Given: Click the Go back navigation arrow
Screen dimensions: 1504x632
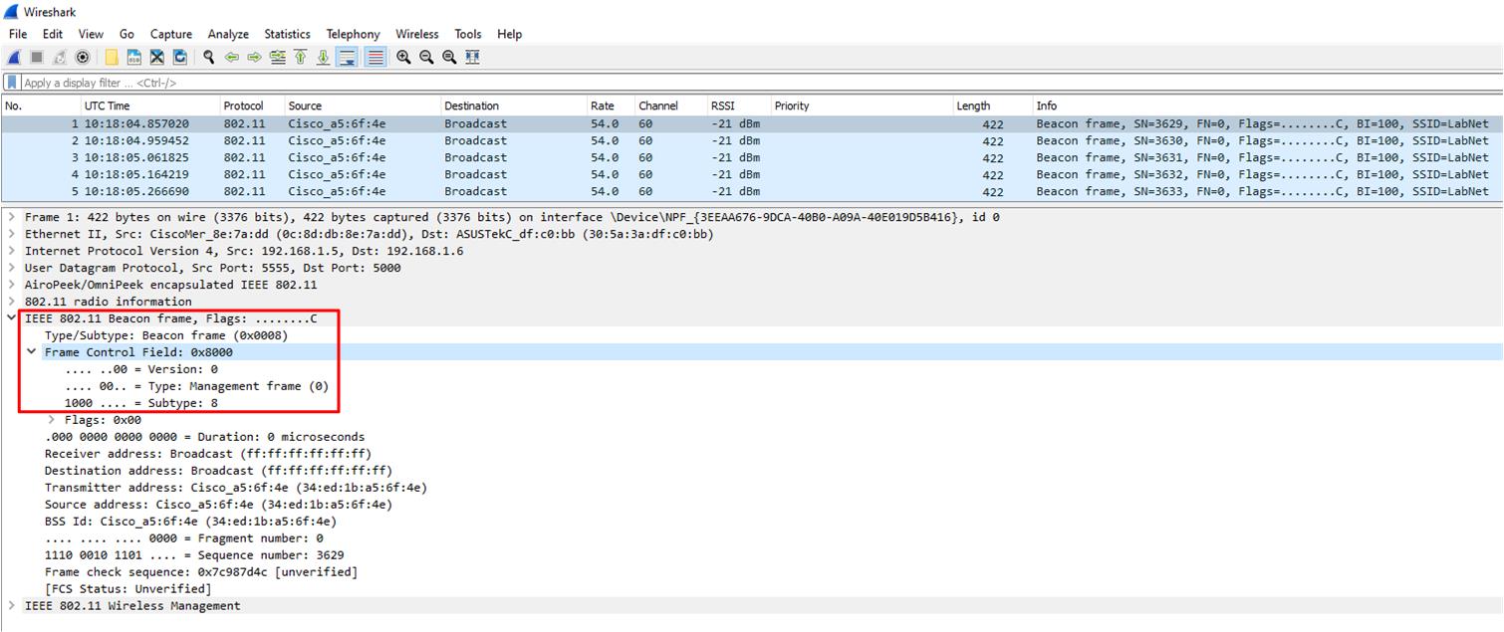Looking at the screenshot, I should 231,57.
